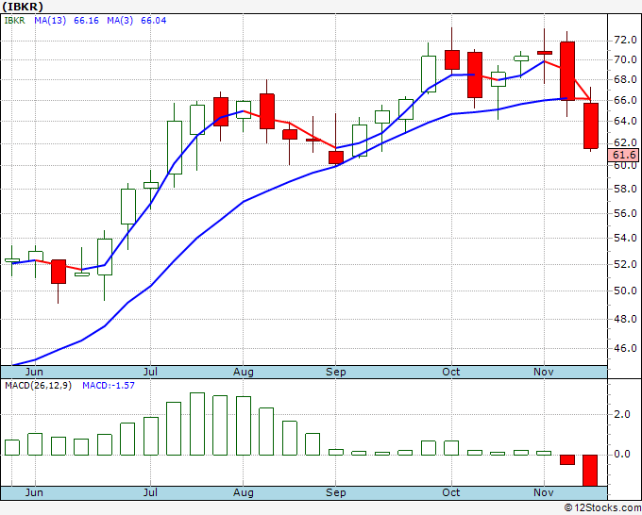Click the 48.0 price axis label
Image resolution: width=642 pixels, height=515 pixels.
[625, 319]
